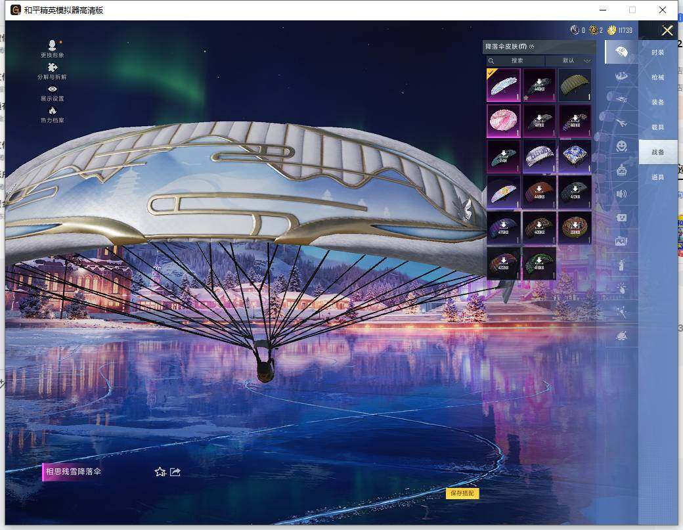Download the orange-brown 448KB parachute skin
This screenshot has width=683, height=530.
tap(539, 192)
